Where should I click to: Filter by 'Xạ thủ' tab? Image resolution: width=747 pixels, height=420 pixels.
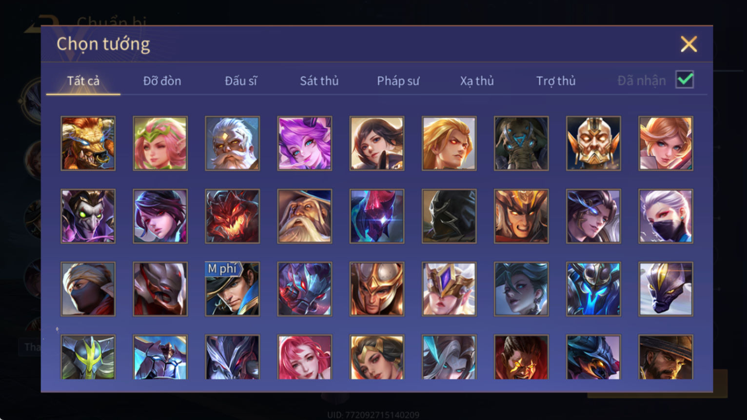click(477, 81)
